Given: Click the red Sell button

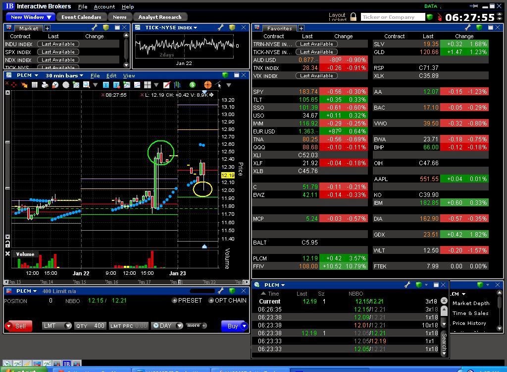Looking at the screenshot, I should (x=19, y=326).
